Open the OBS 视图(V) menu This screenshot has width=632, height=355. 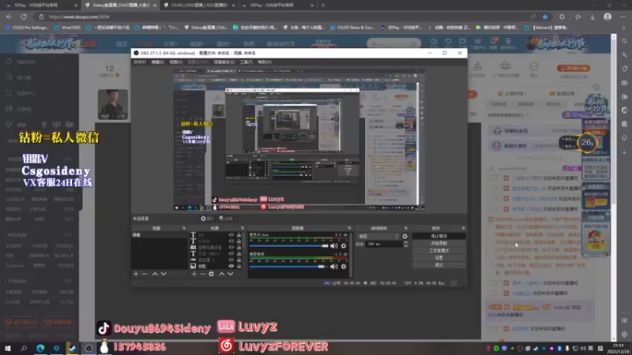(x=175, y=62)
